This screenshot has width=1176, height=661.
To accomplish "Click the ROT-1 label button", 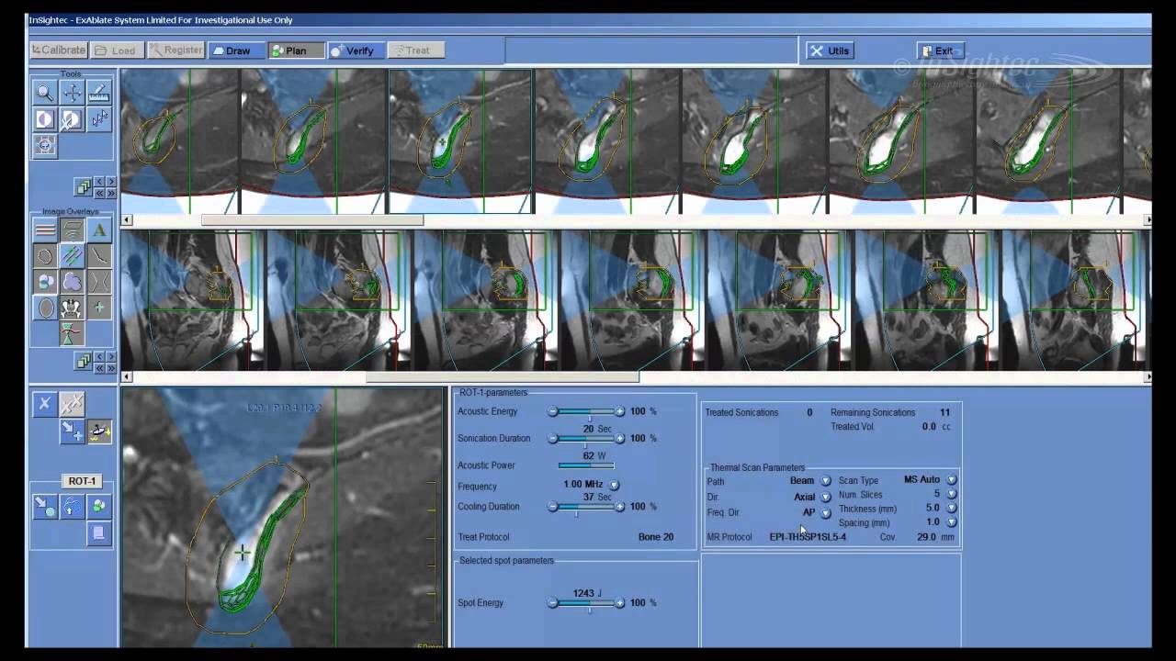I will click(82, 481).
